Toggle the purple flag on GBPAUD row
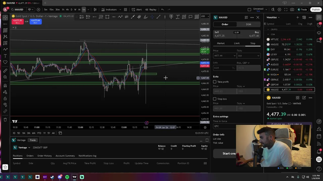The image size is (323, 181). [265, 80]
